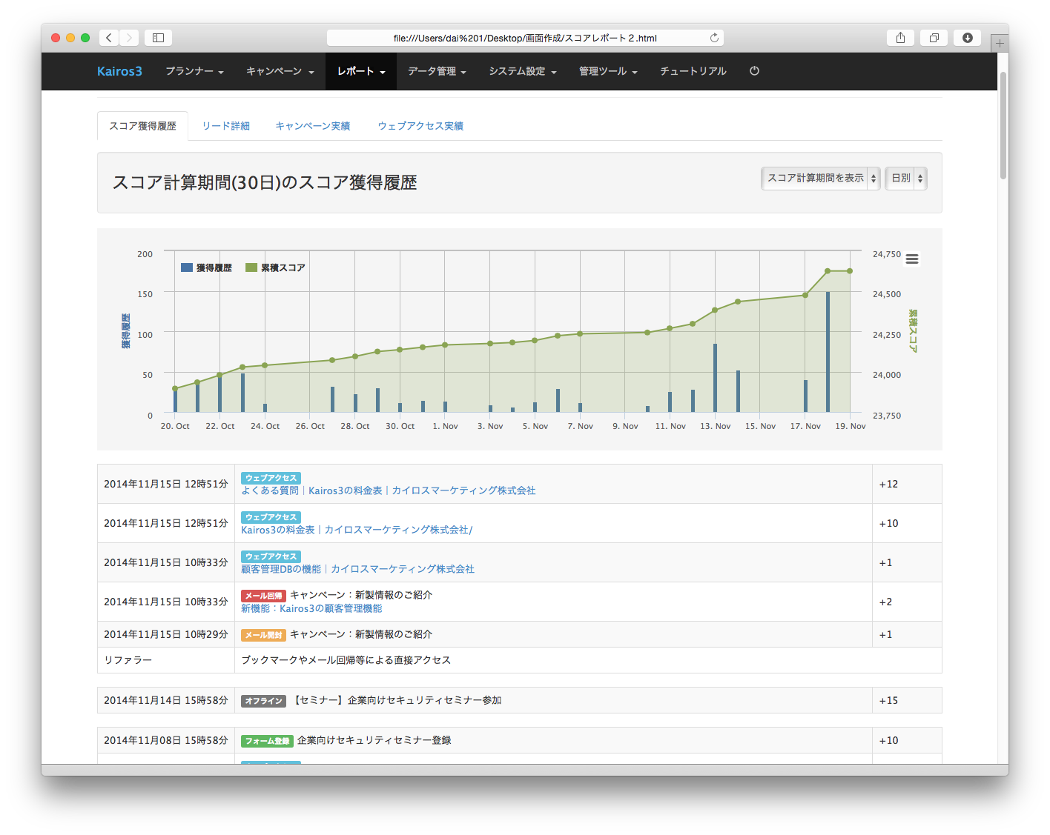Image resolution: width=1050 pixels, height=835 pixels.
Task: Click the 2014年11月14日 15時58分 date cell
Action: (x=166, y=700)
